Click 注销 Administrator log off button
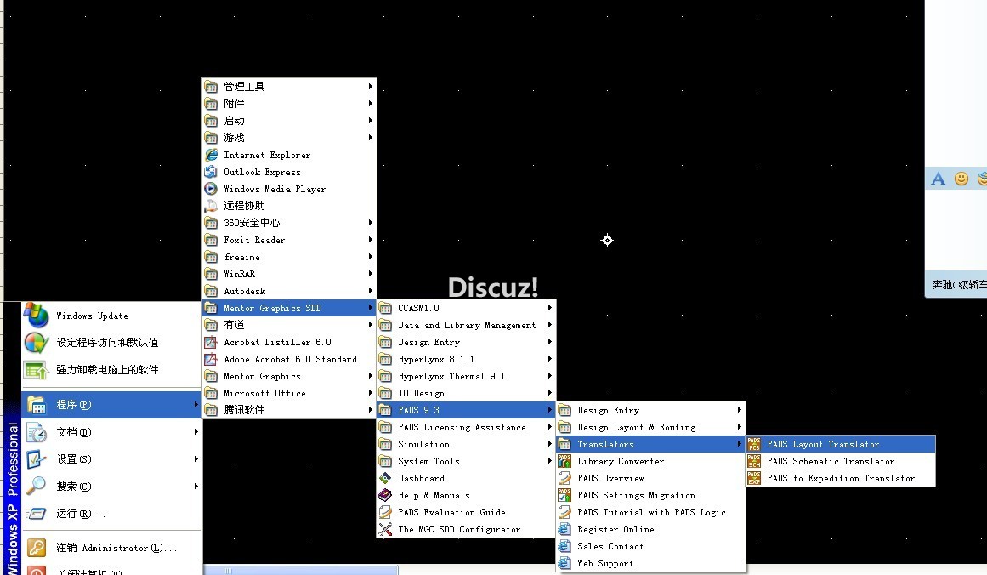This screenshot has width=987, height=575. coord(116,548)
